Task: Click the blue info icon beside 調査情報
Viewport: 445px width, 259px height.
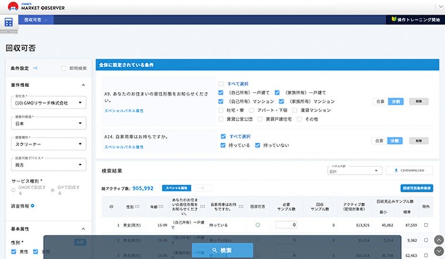Action: (33, 206)
